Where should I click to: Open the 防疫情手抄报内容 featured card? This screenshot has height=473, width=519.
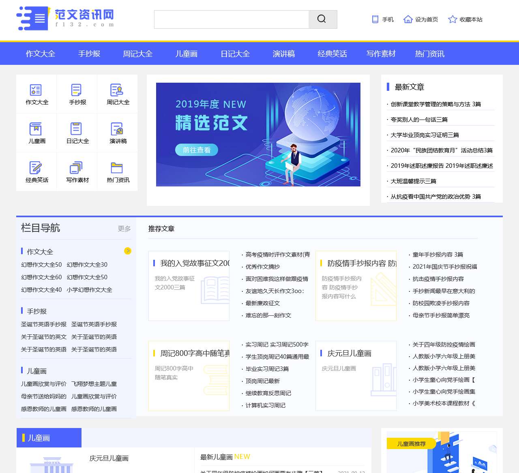click(x=356, y=286)
